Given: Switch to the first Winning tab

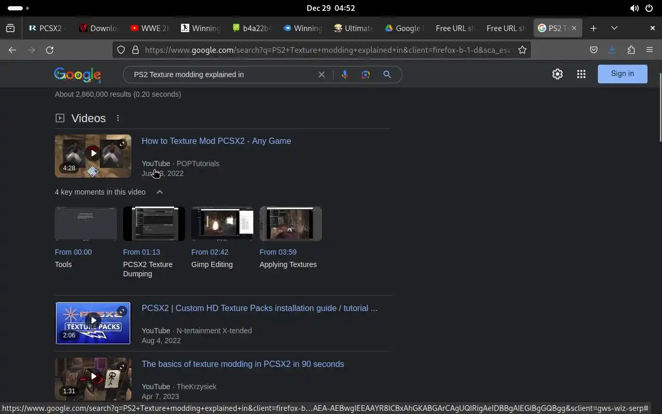Looking at the screenshot, I should pos(200,28).
